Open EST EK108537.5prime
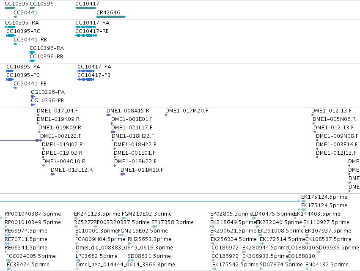 tap(328, 239)
